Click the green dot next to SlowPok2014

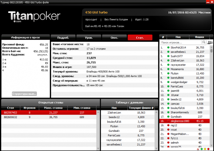(168, 48)
